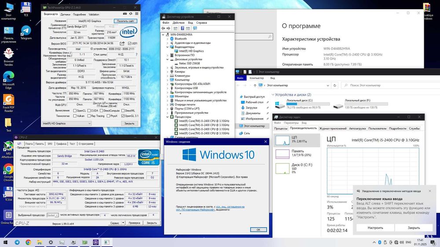Open the CPU-Z Сервис dropdown arrow

123,223
